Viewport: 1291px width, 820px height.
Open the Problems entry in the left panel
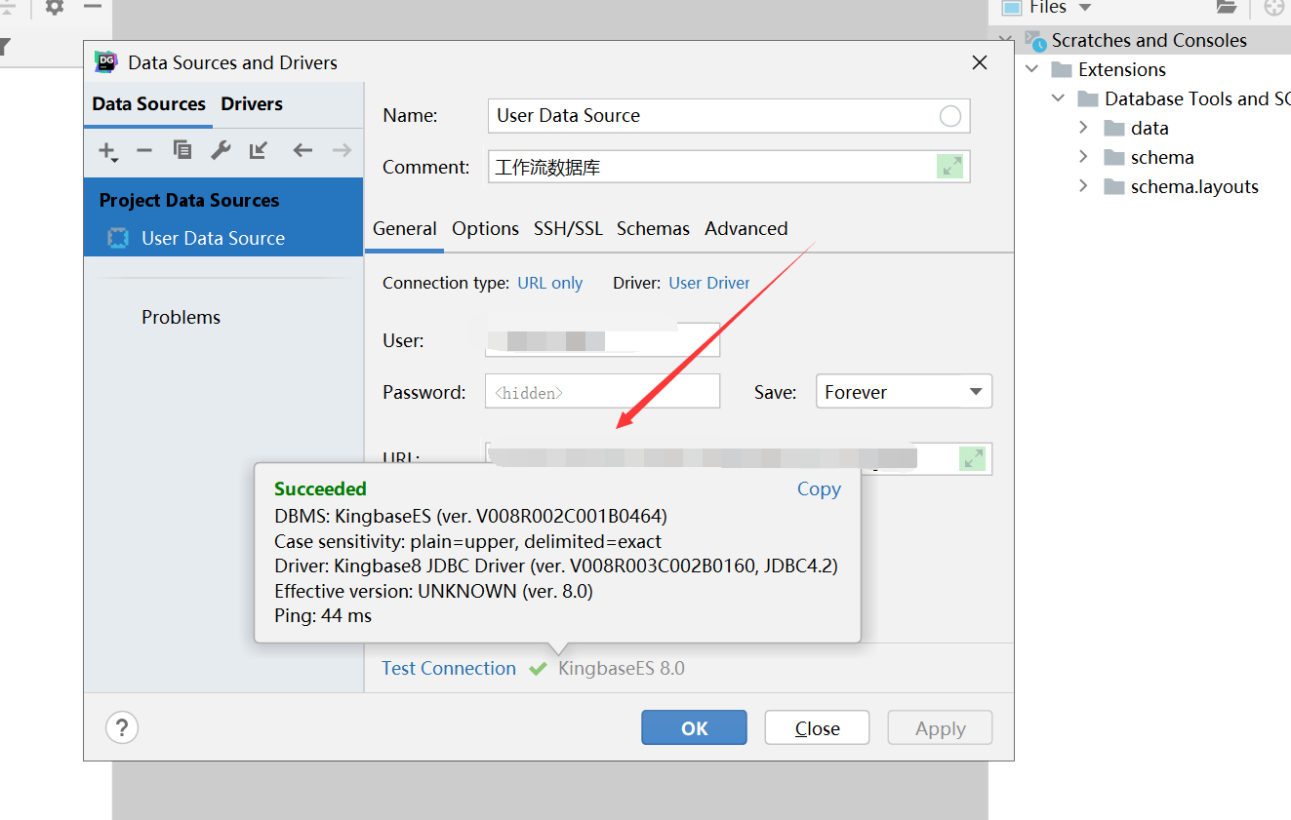[x=181, y=318]
